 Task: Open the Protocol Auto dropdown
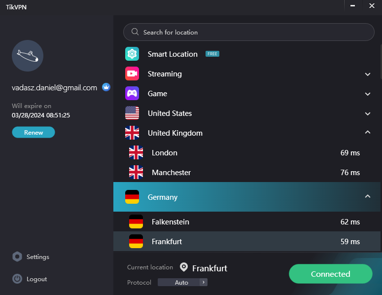coord(182,283)
